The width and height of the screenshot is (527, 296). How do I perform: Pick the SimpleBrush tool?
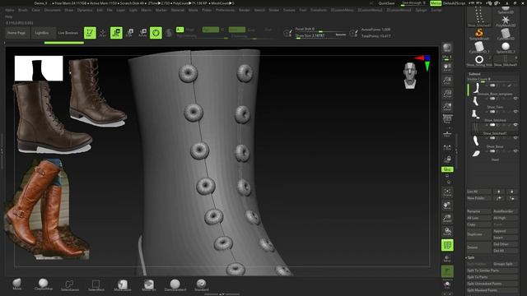[479, 34]
